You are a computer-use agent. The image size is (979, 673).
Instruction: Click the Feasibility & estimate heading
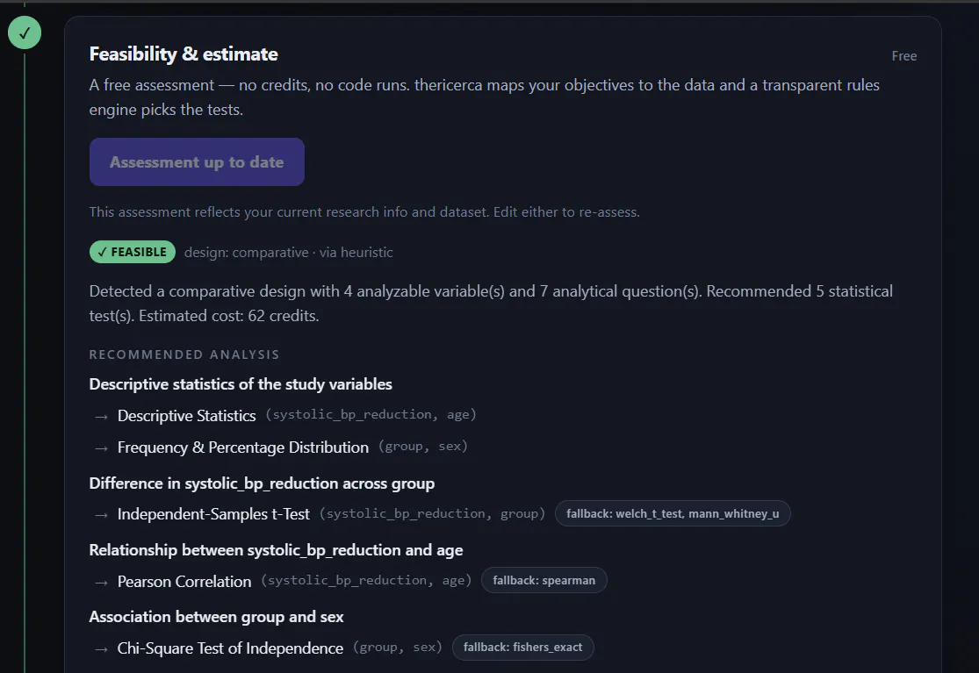[184, 54]
